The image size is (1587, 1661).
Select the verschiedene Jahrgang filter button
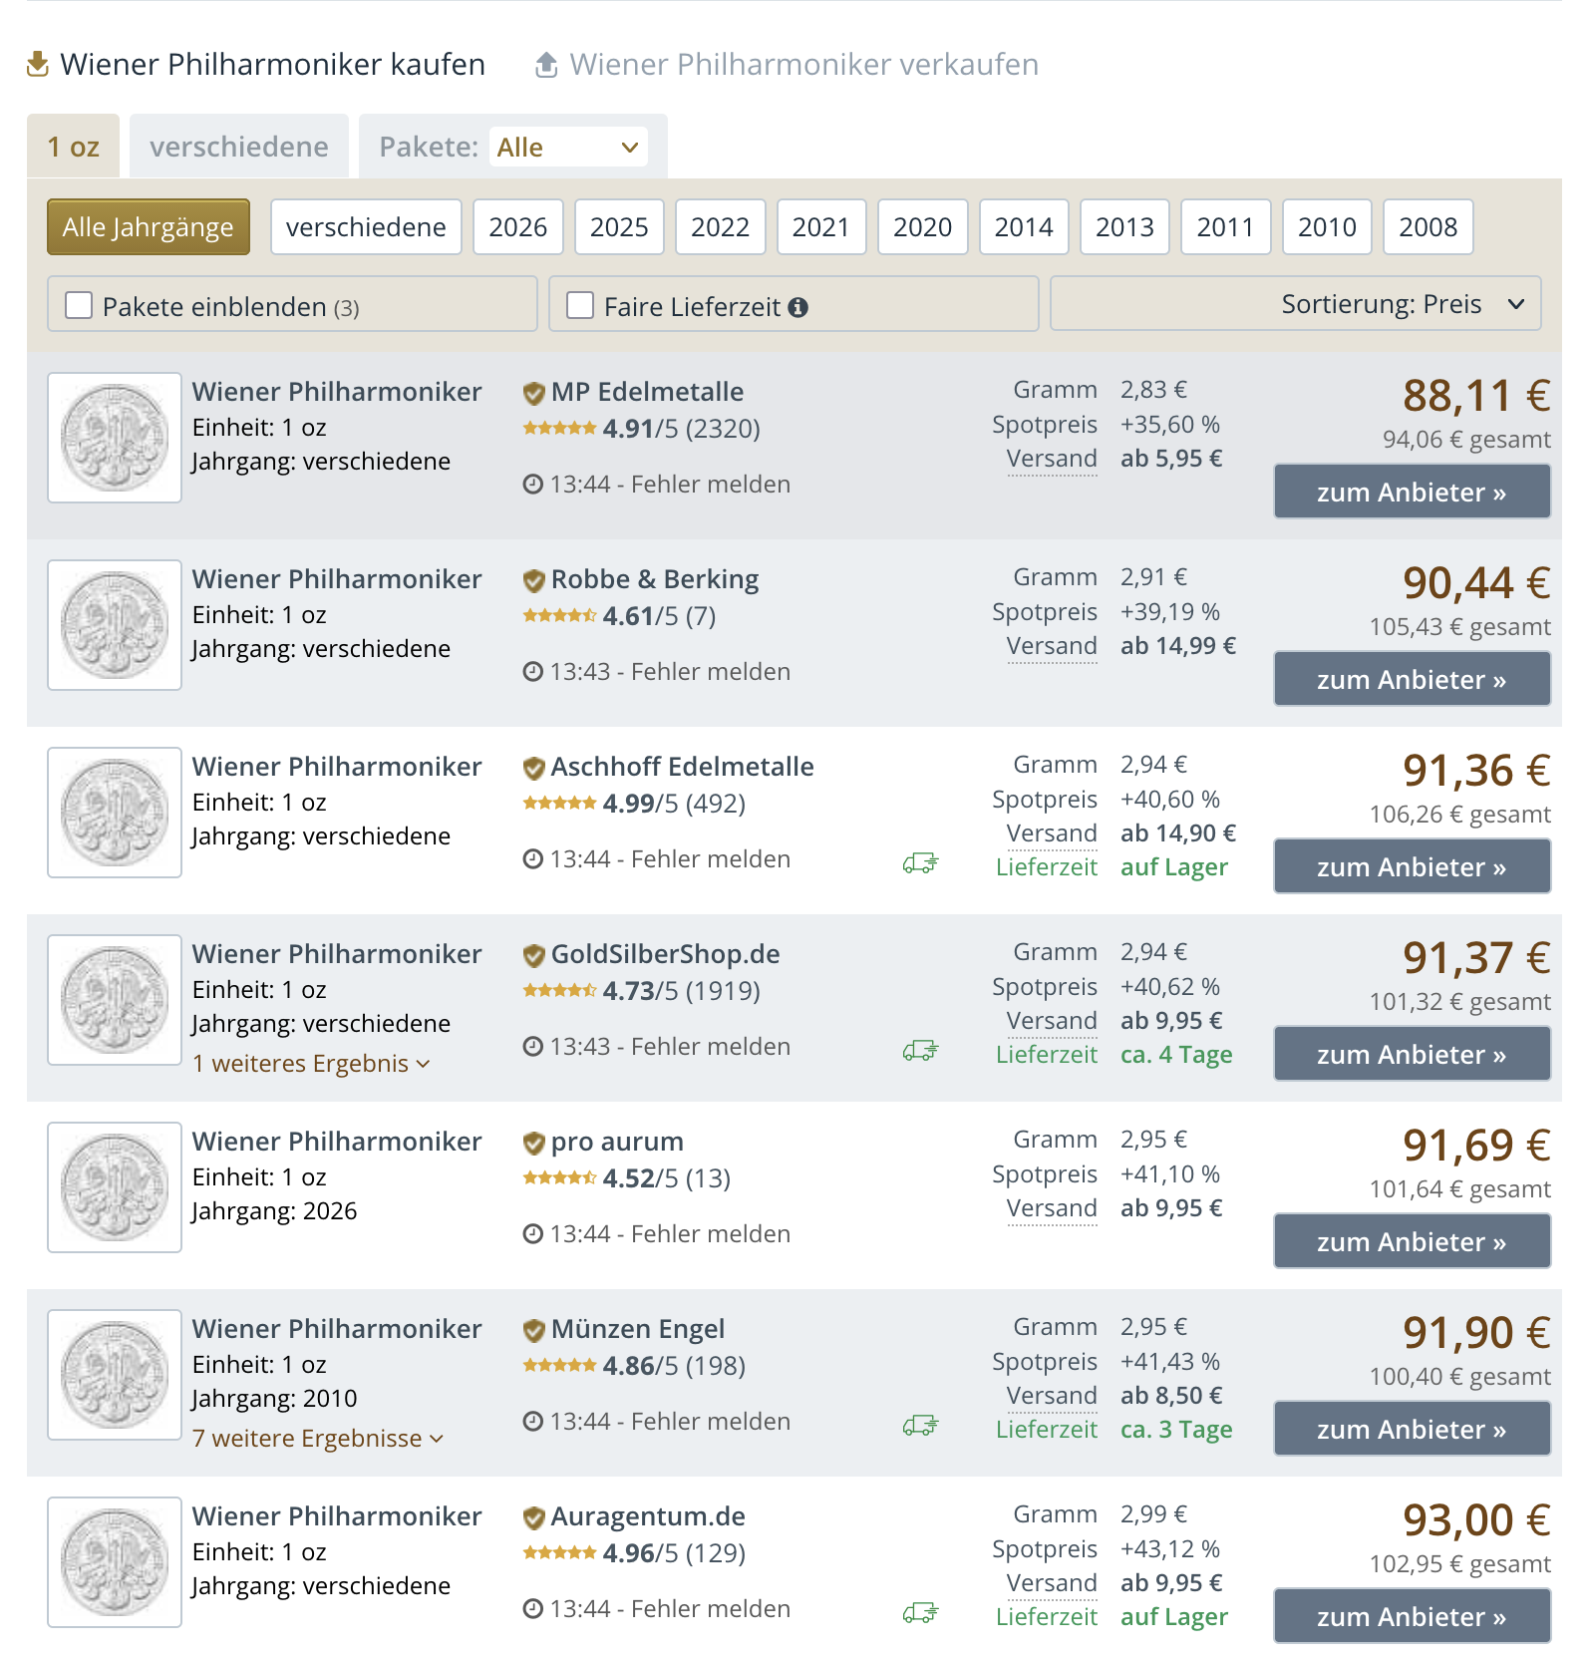(366, 227)
